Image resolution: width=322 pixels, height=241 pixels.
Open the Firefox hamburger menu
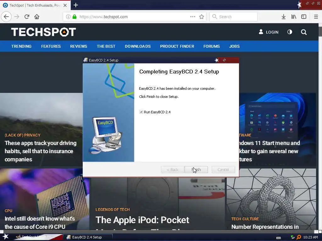click(x=316, y=17)
